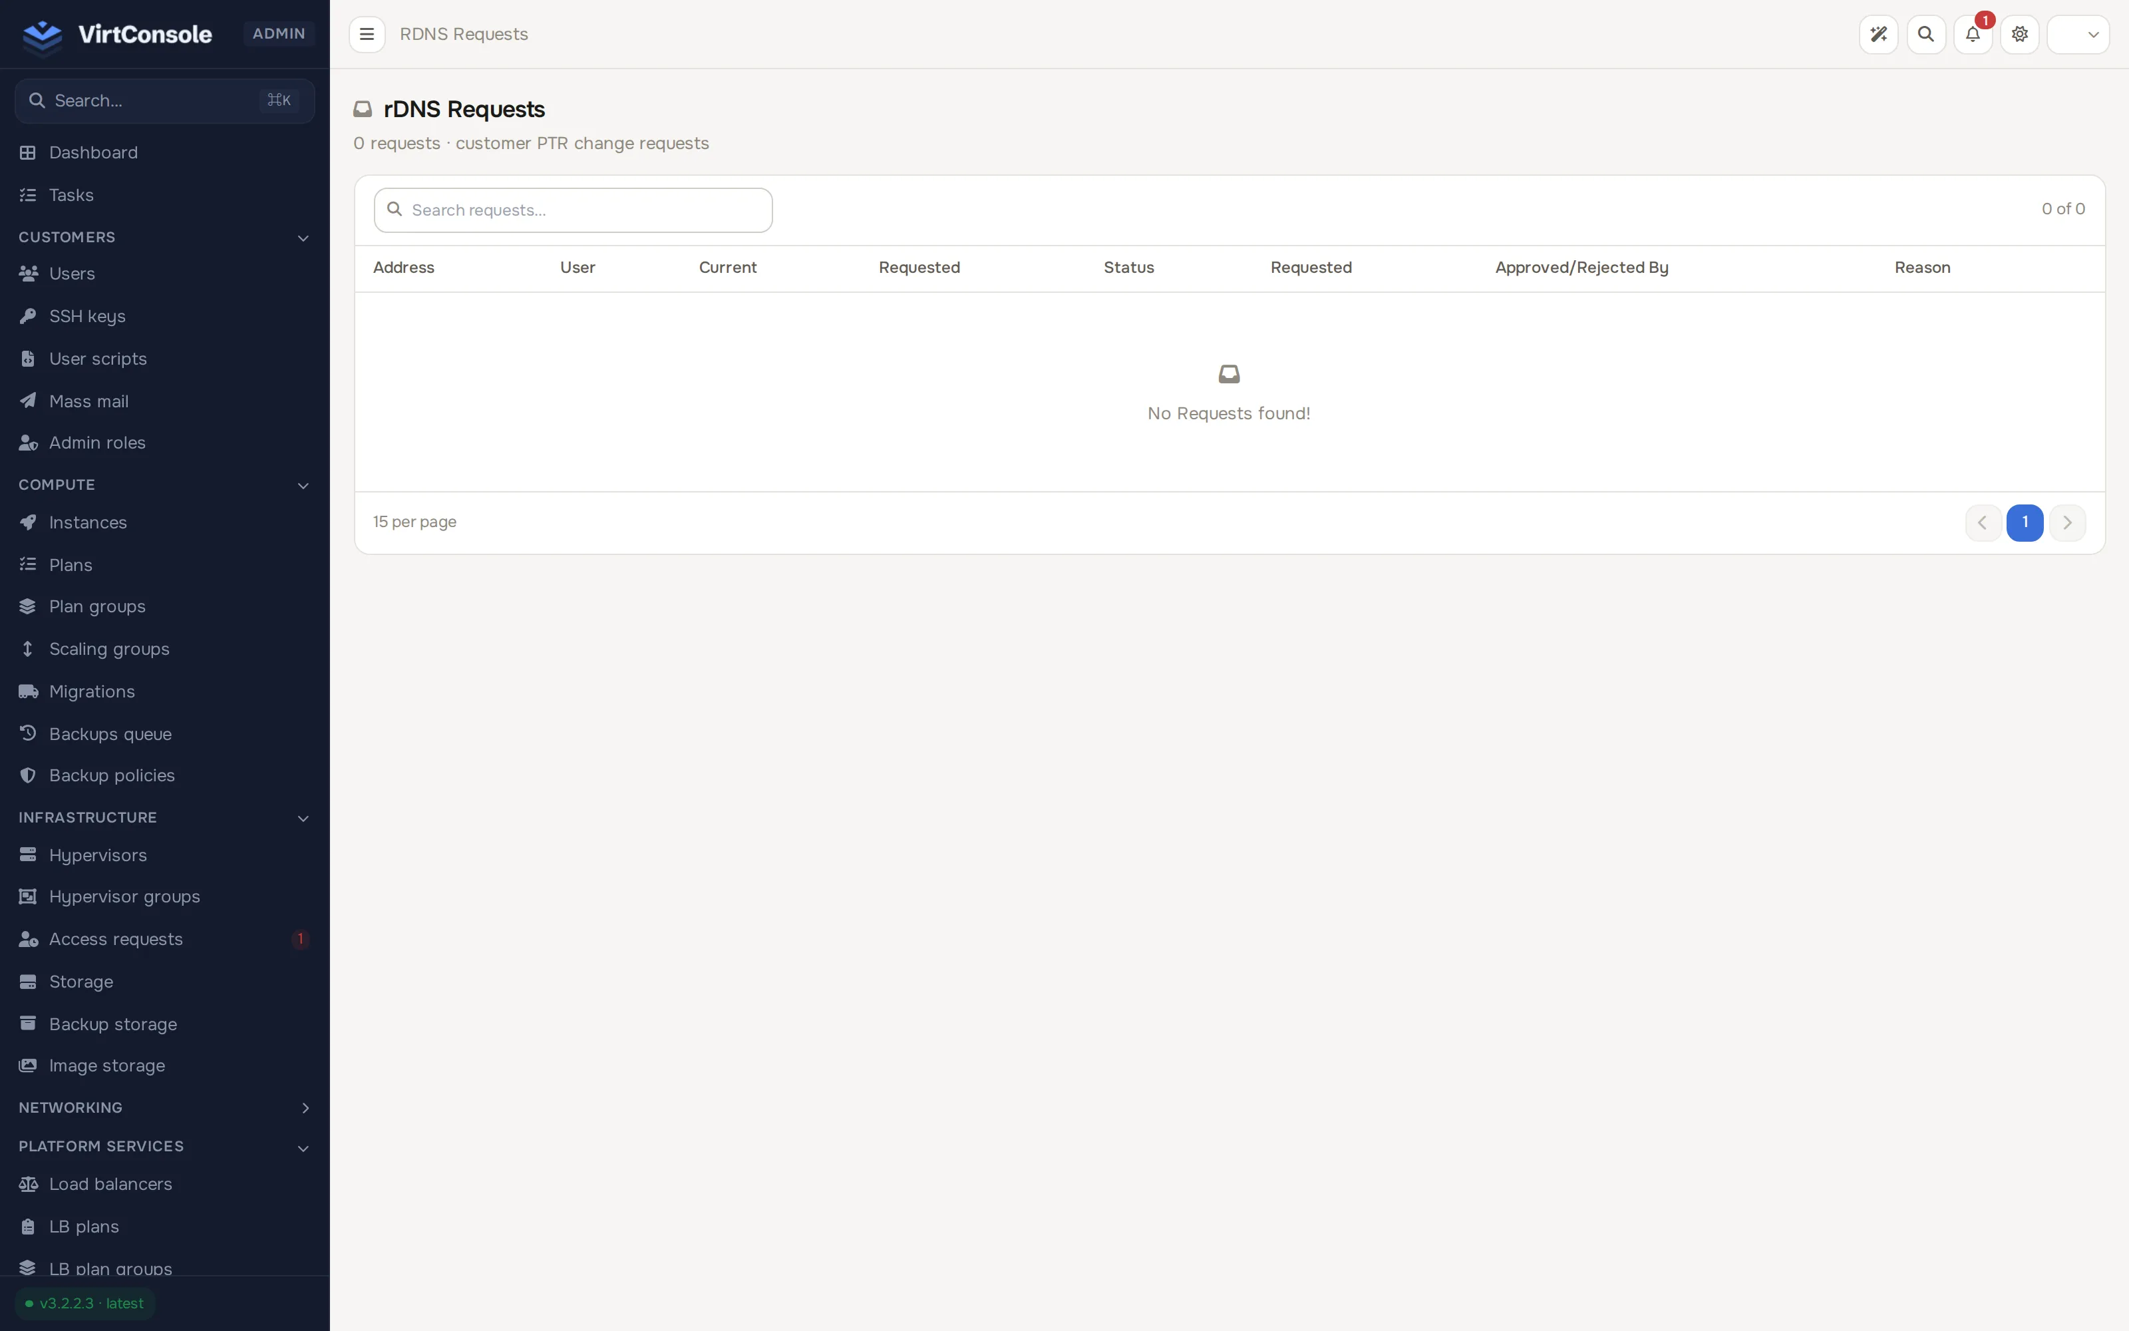
Task: Click the Instances rocket icon
Action: click(28, 522)
